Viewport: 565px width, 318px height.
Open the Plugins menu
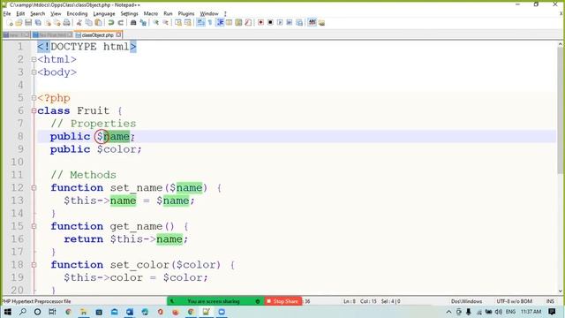(186, 14)
